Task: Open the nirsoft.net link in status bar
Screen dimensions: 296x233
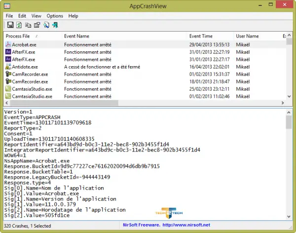Action: pyautogui.click(x=186, y=225)
